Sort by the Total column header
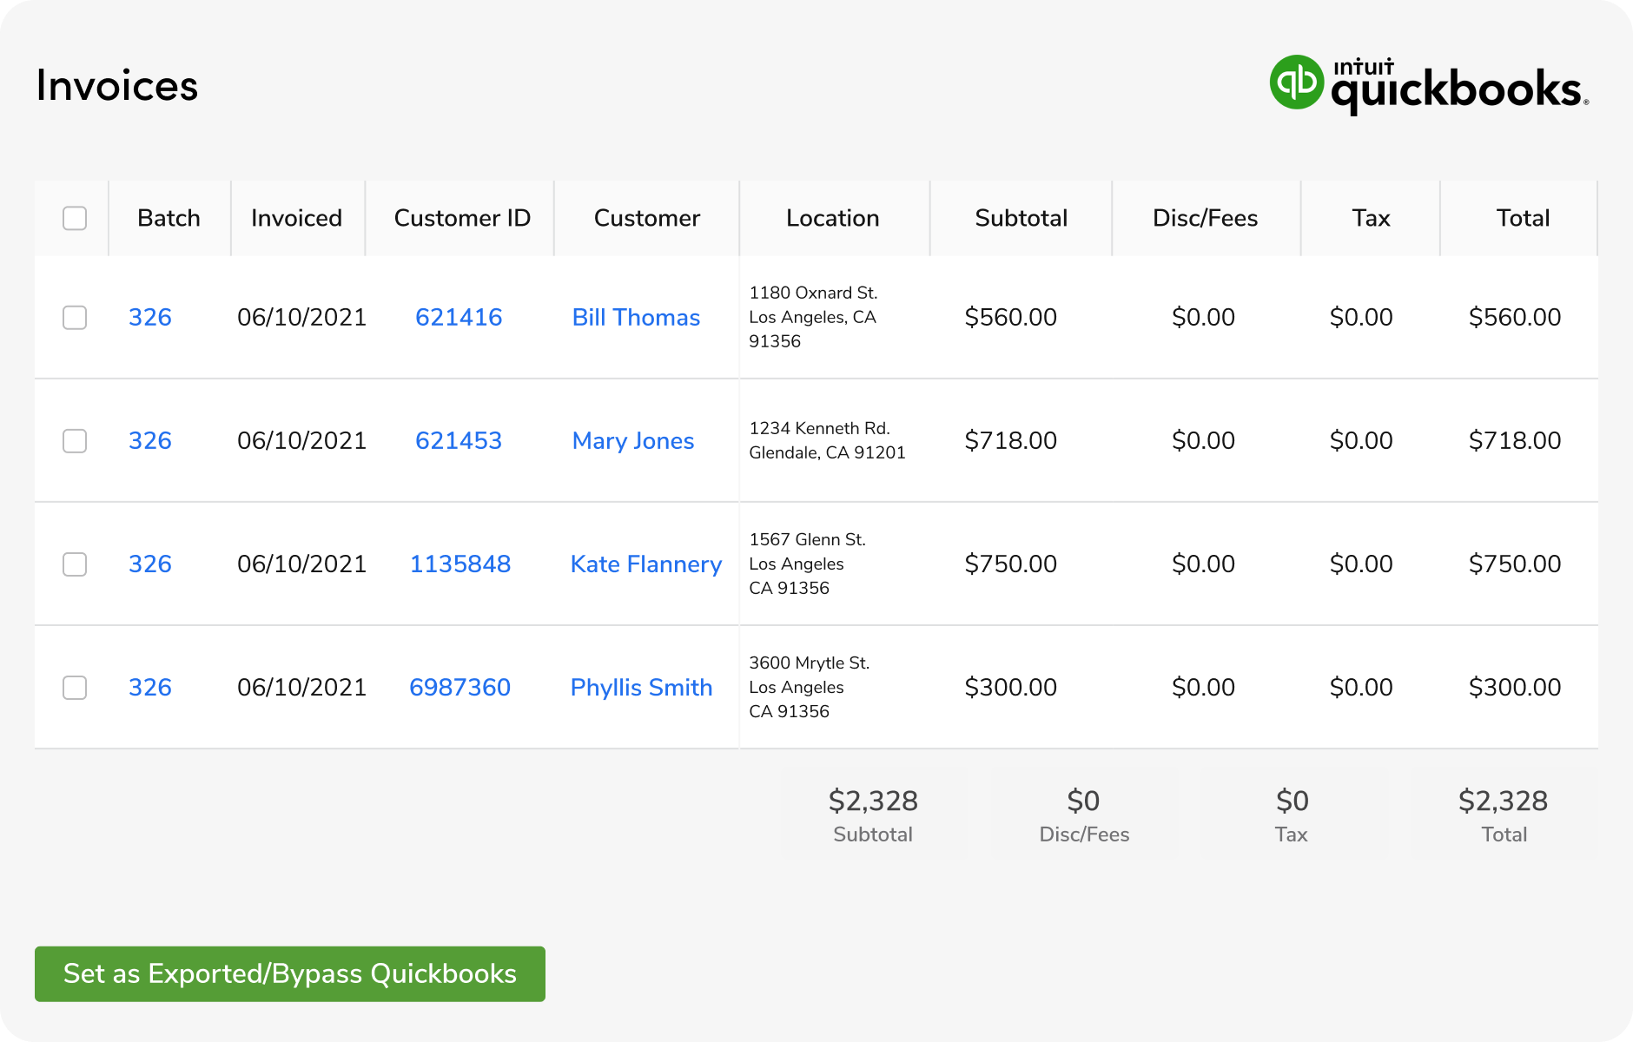Screen dimensions: 1633x1042 pos(1523,218)
